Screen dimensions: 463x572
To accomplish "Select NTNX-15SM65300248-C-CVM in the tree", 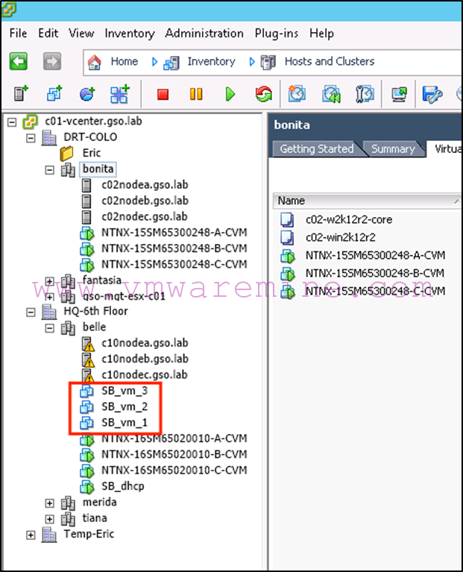I will (174, 264).
